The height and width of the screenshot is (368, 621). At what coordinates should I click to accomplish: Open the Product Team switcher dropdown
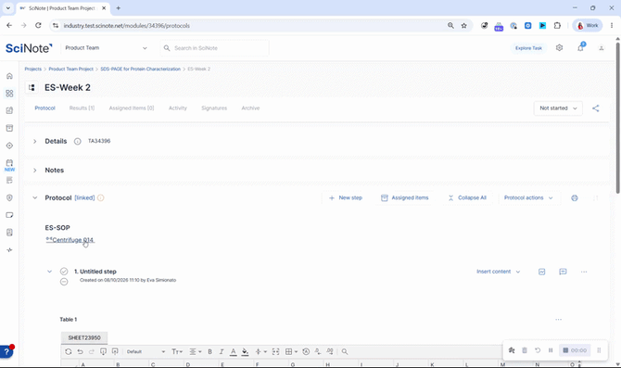pyautogui.click(x=106, y=48)
